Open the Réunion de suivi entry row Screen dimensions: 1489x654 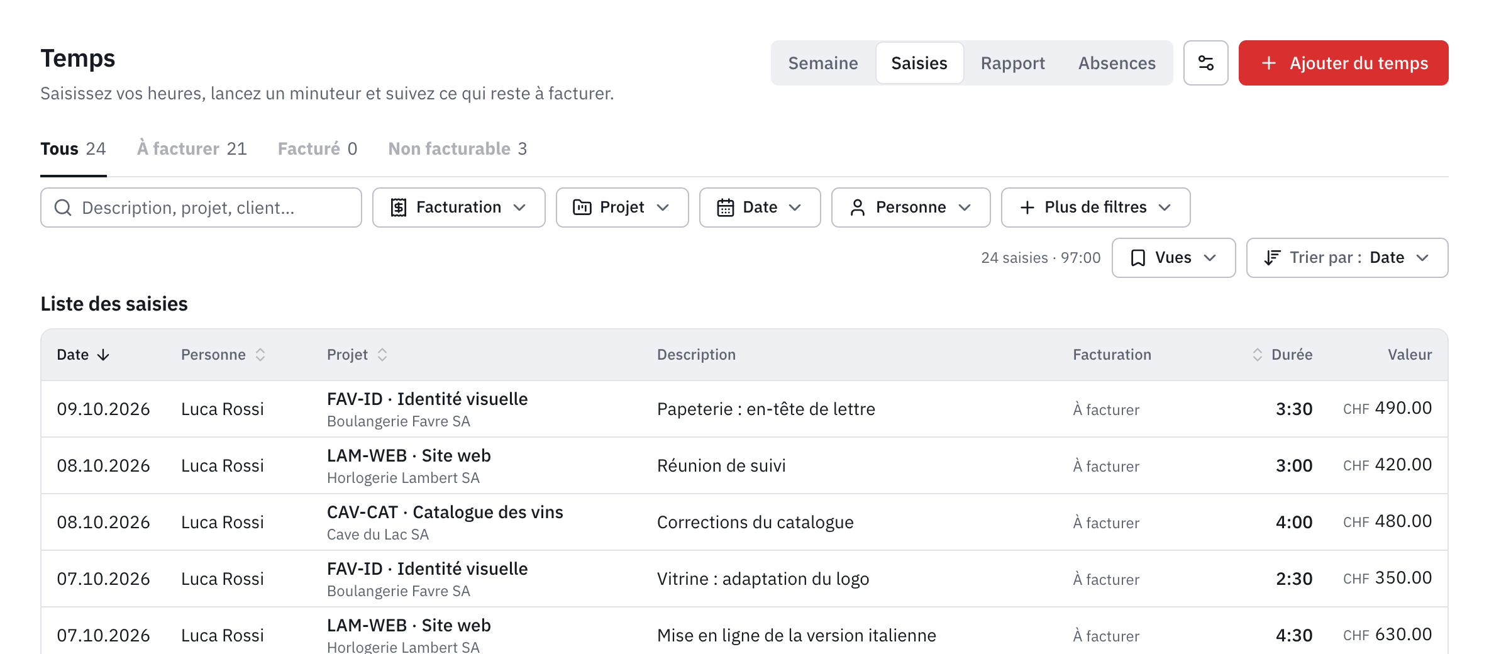[x=744, y=465]
